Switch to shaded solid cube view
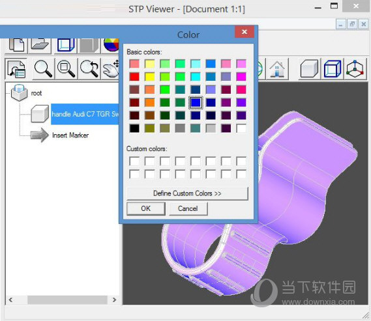Viewport: 371px width, 321px height. pyautogui.click(x=309, y=69)
